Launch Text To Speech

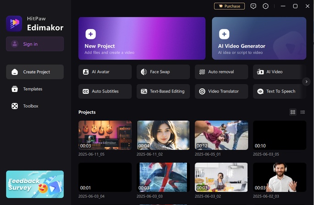point(276,91)
